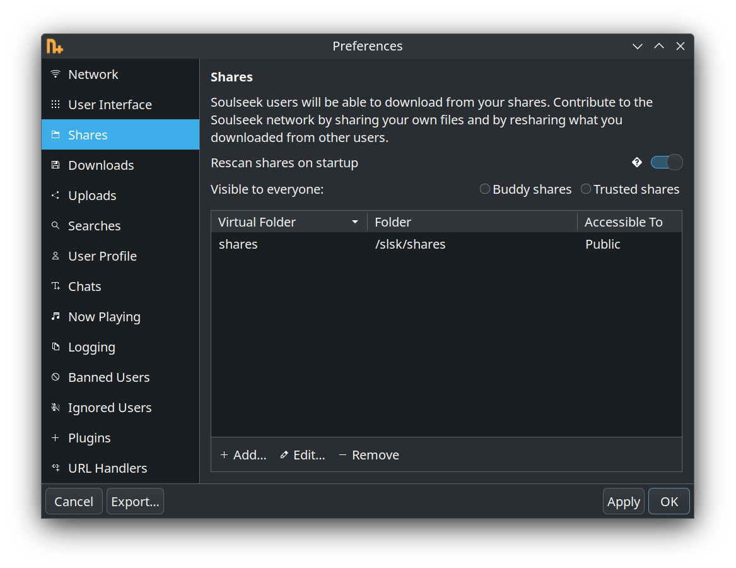
Task: Click the Searches magnifier icon
Action: pyautogui.click(x=55, y=225)
